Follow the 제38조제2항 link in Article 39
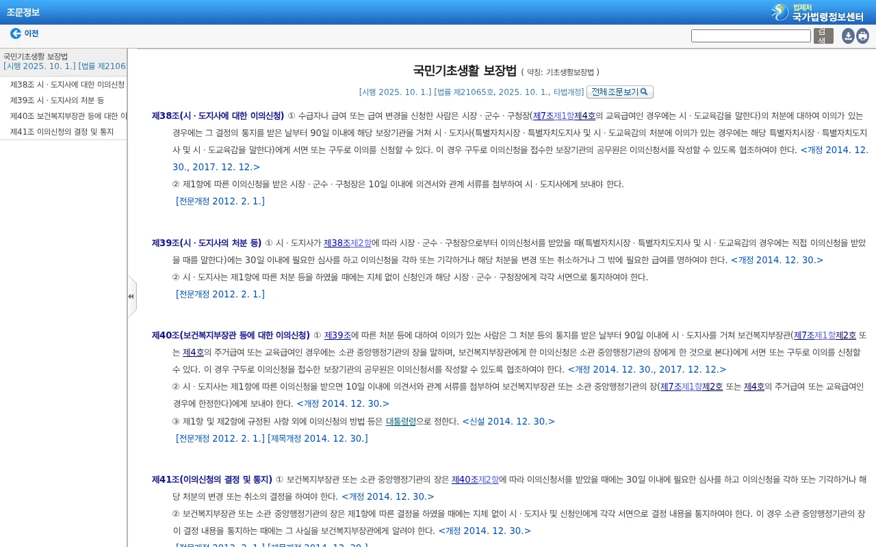The height and width of the screenshot is (547, 876). (x=348, y=243)
